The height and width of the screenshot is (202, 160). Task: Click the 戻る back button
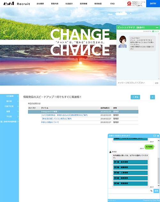coord(135,97)
